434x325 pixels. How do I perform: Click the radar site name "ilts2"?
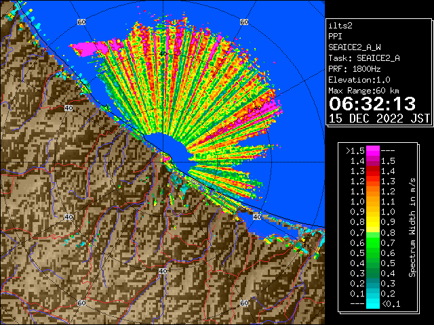(340, 26)
